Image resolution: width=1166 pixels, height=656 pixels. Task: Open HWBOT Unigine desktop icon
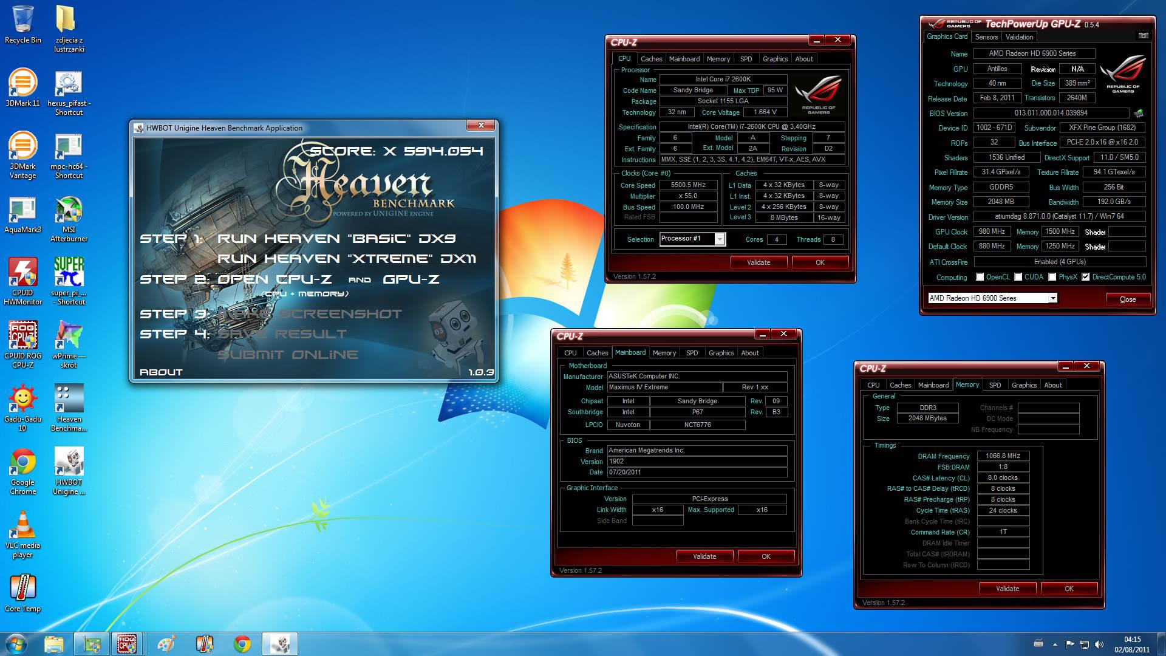69,471
